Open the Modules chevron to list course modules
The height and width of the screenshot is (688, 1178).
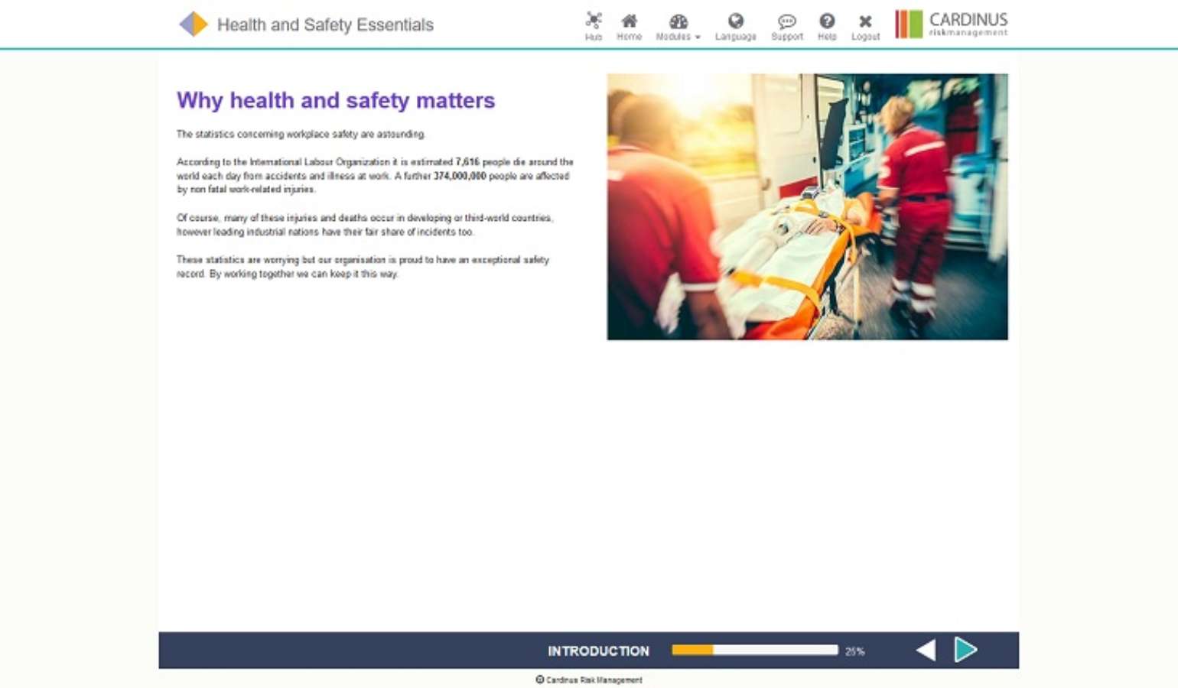point(695,37)
